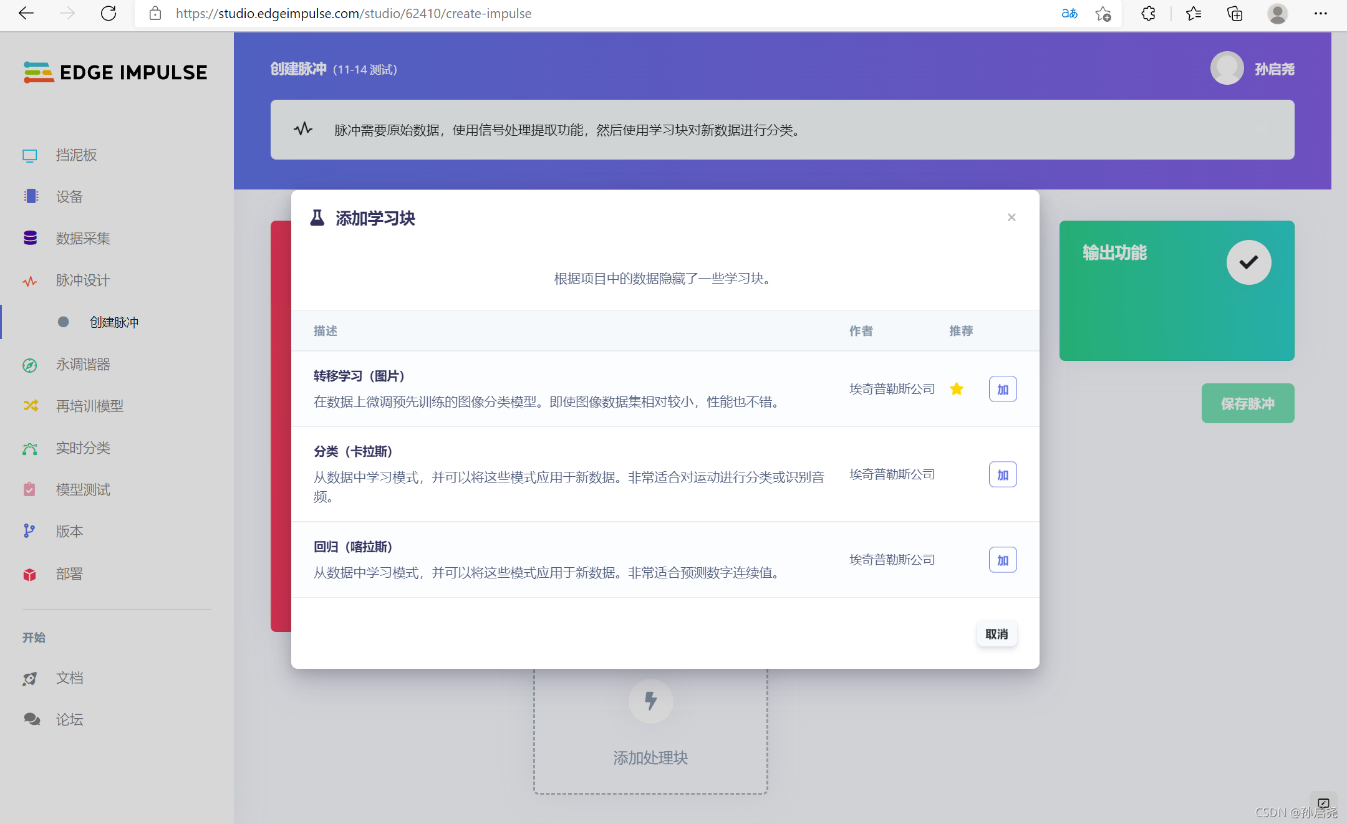The height and width of the screenshot is (824, 1347).
Task: Expand the 脉冲设计 sidebar section
Action: 82,280
